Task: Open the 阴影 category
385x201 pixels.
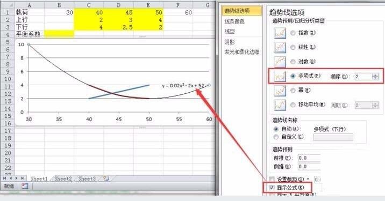Action: point(230,42)
